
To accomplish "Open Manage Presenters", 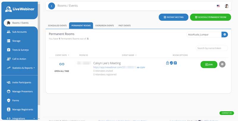I will (22, 92).
